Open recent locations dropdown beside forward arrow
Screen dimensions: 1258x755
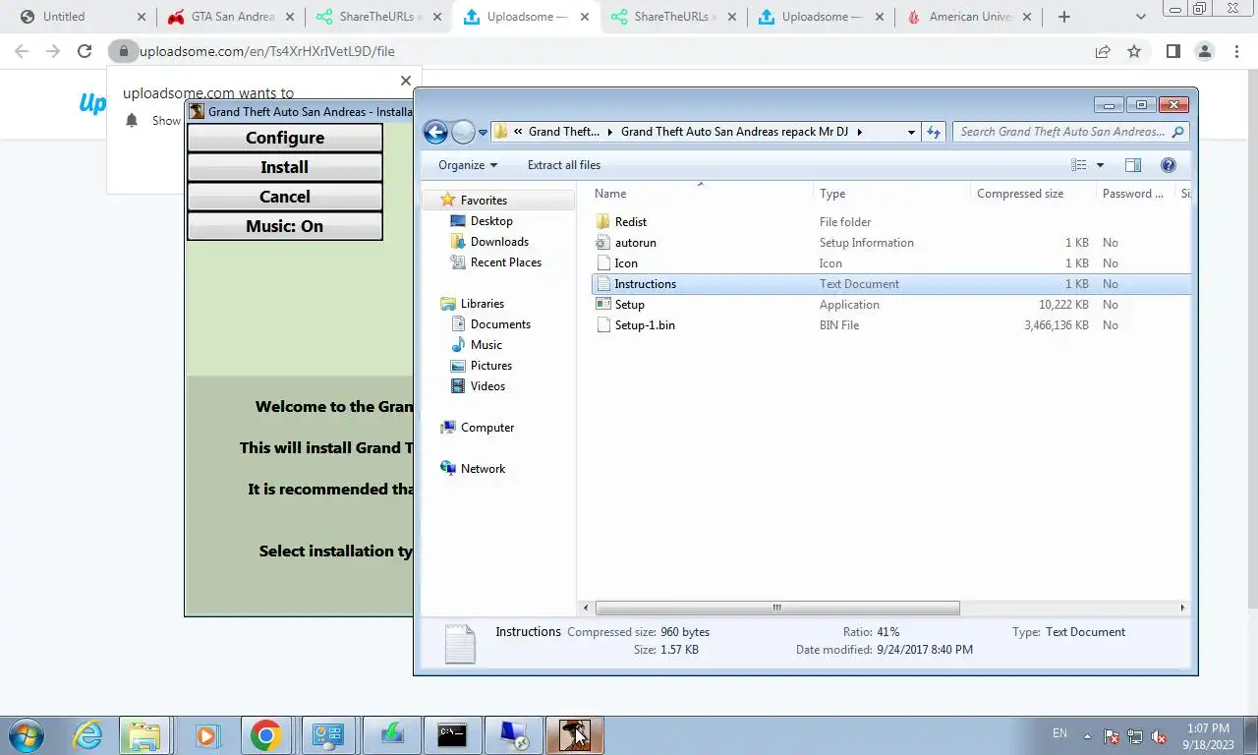tap(483, 132)
